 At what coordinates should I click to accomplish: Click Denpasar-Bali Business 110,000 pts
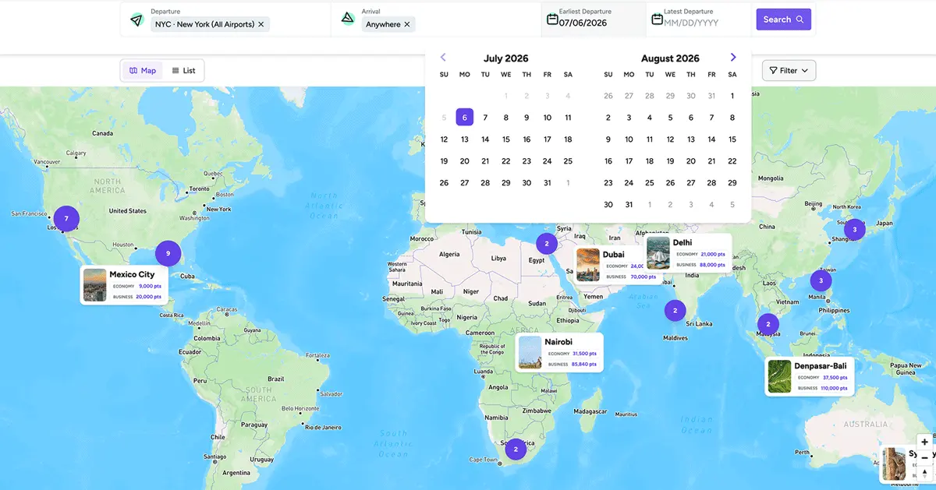[823, 388]
